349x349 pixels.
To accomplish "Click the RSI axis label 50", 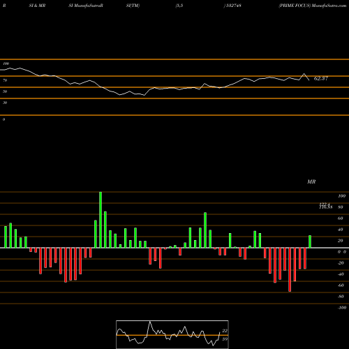I will click(5, 91).
